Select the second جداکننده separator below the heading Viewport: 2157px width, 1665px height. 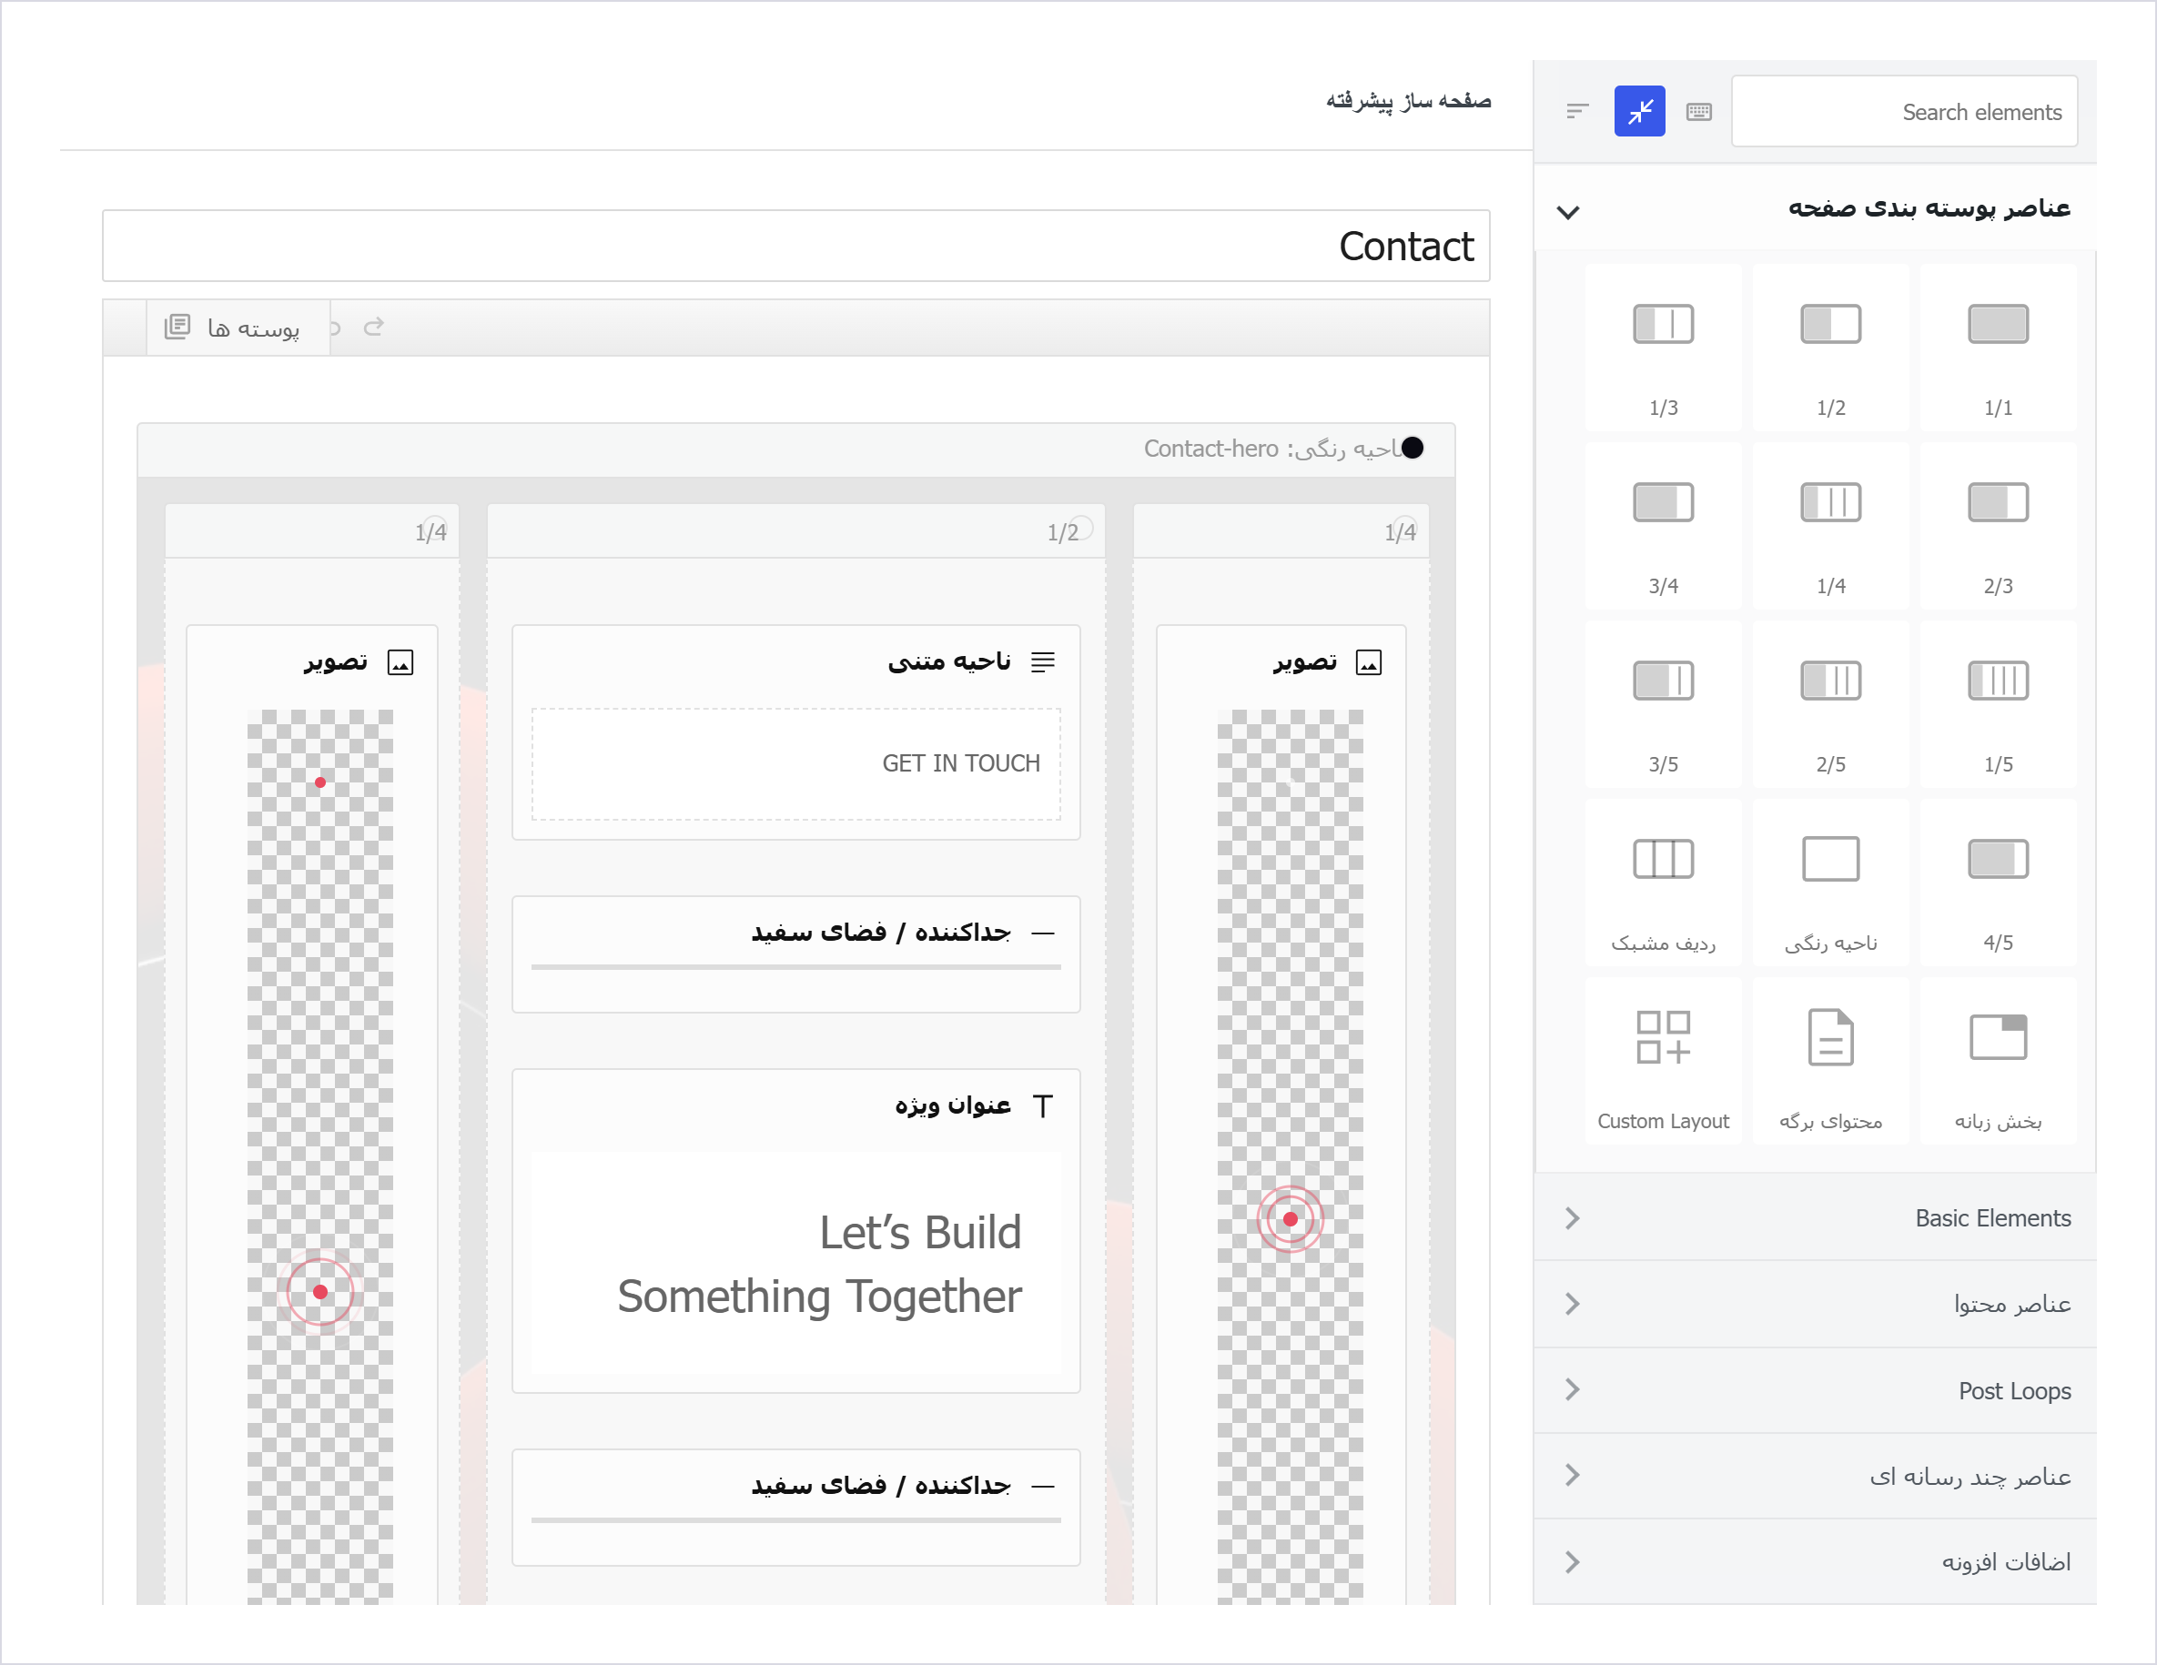[796, 1506]
